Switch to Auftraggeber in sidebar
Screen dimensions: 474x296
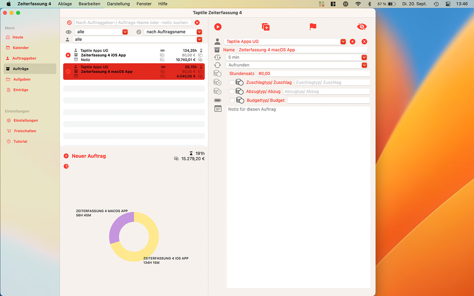24,58
